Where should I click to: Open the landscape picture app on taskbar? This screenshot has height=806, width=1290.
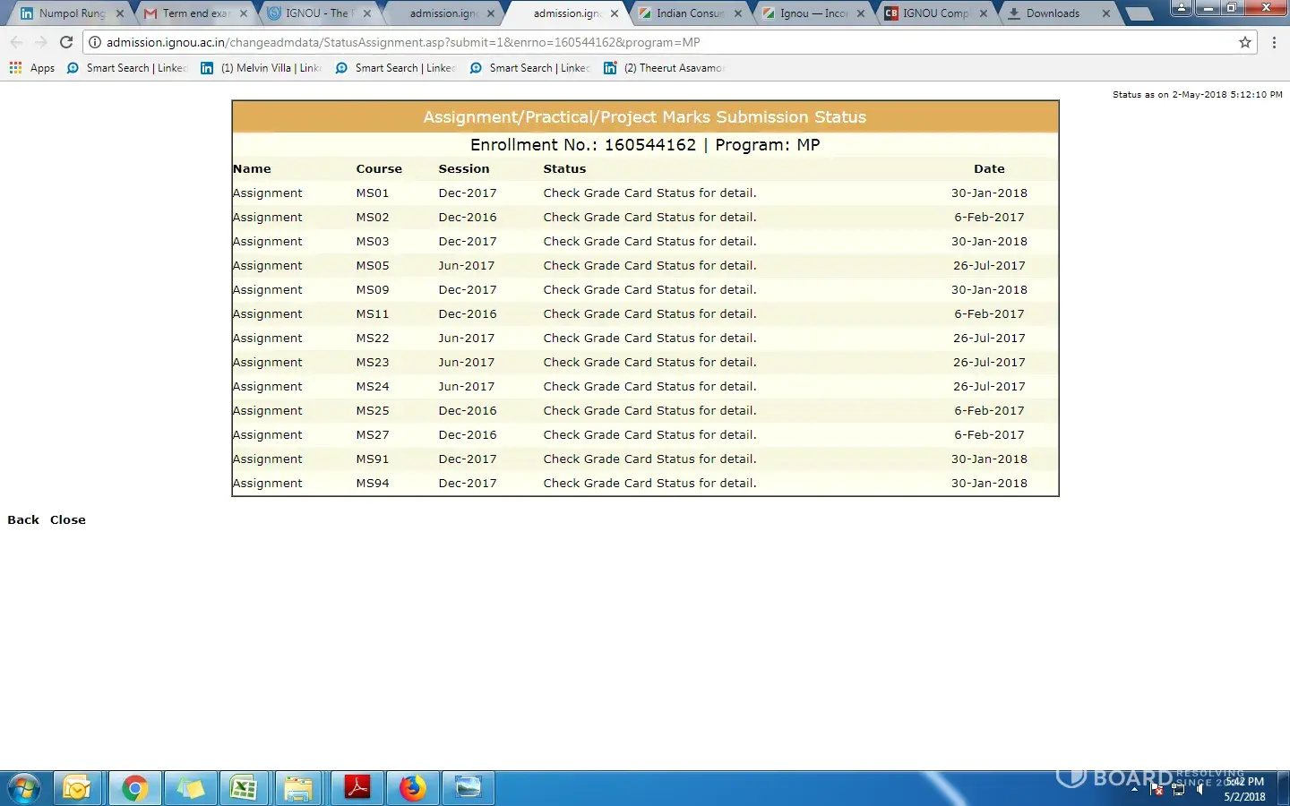pyautogui.click(x=468, y=788)
